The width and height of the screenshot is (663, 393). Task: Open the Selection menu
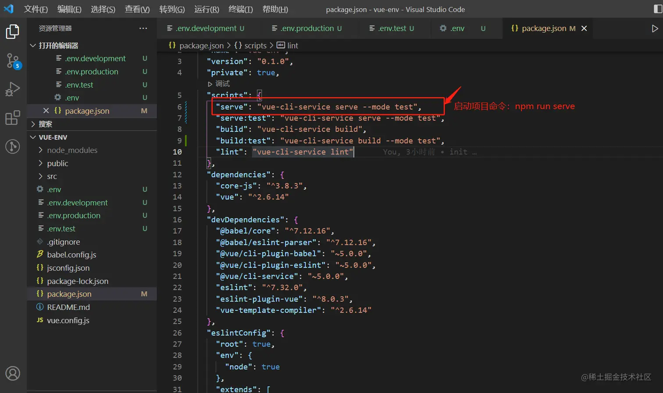point(103,9)
